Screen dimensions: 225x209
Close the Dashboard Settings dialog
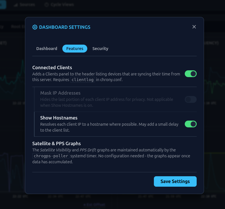[194, 27]
